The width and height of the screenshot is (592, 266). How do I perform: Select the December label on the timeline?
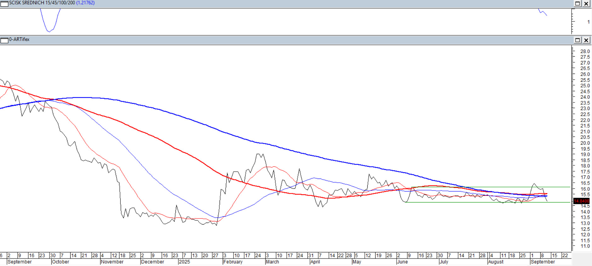152,262
